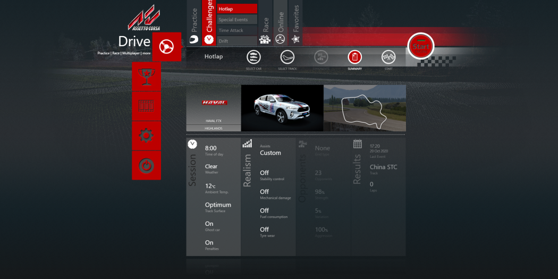Open the gear options tile

146,136
